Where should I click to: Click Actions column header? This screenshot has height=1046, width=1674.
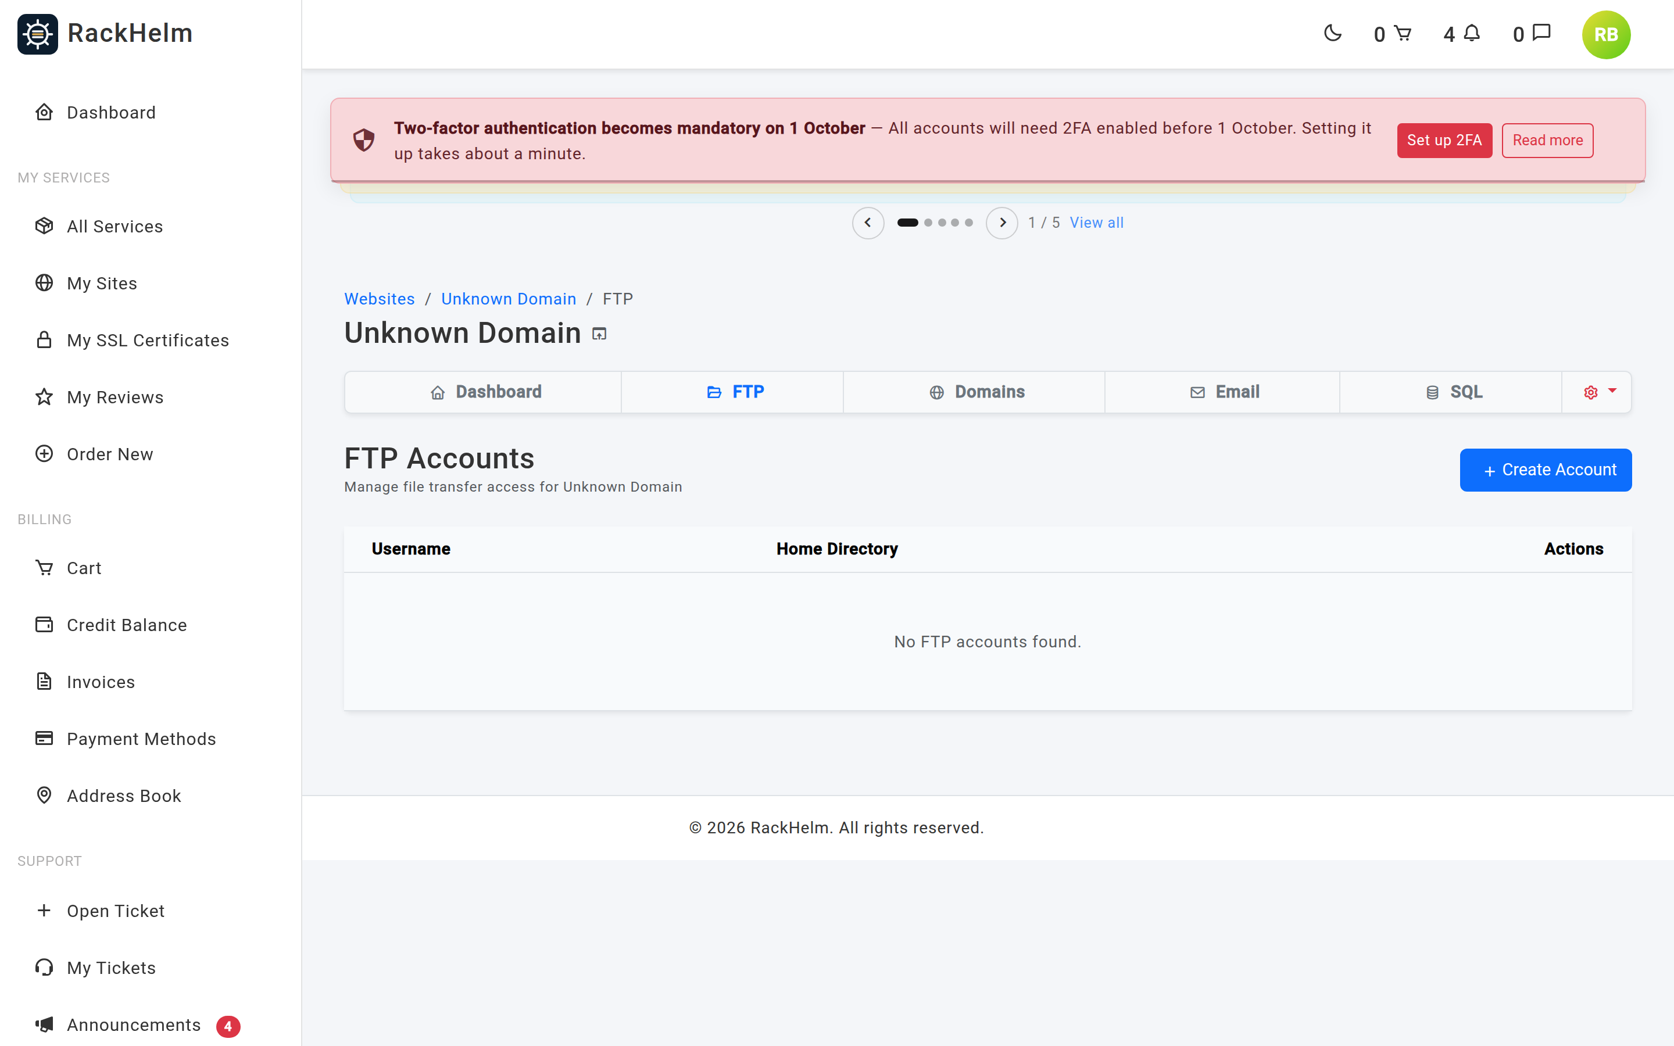click(1573, 549)
